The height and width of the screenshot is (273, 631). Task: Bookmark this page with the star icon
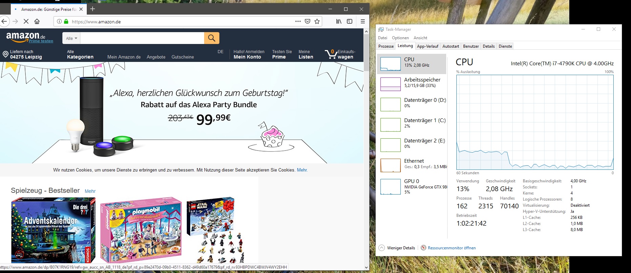317,21
